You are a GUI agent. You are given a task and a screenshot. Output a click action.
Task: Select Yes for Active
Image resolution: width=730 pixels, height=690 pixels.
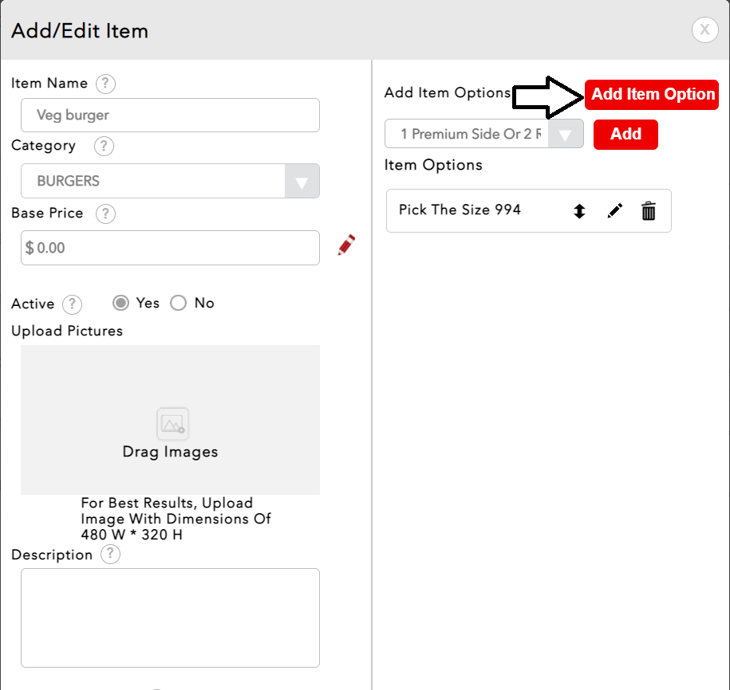tap(120, 303)
